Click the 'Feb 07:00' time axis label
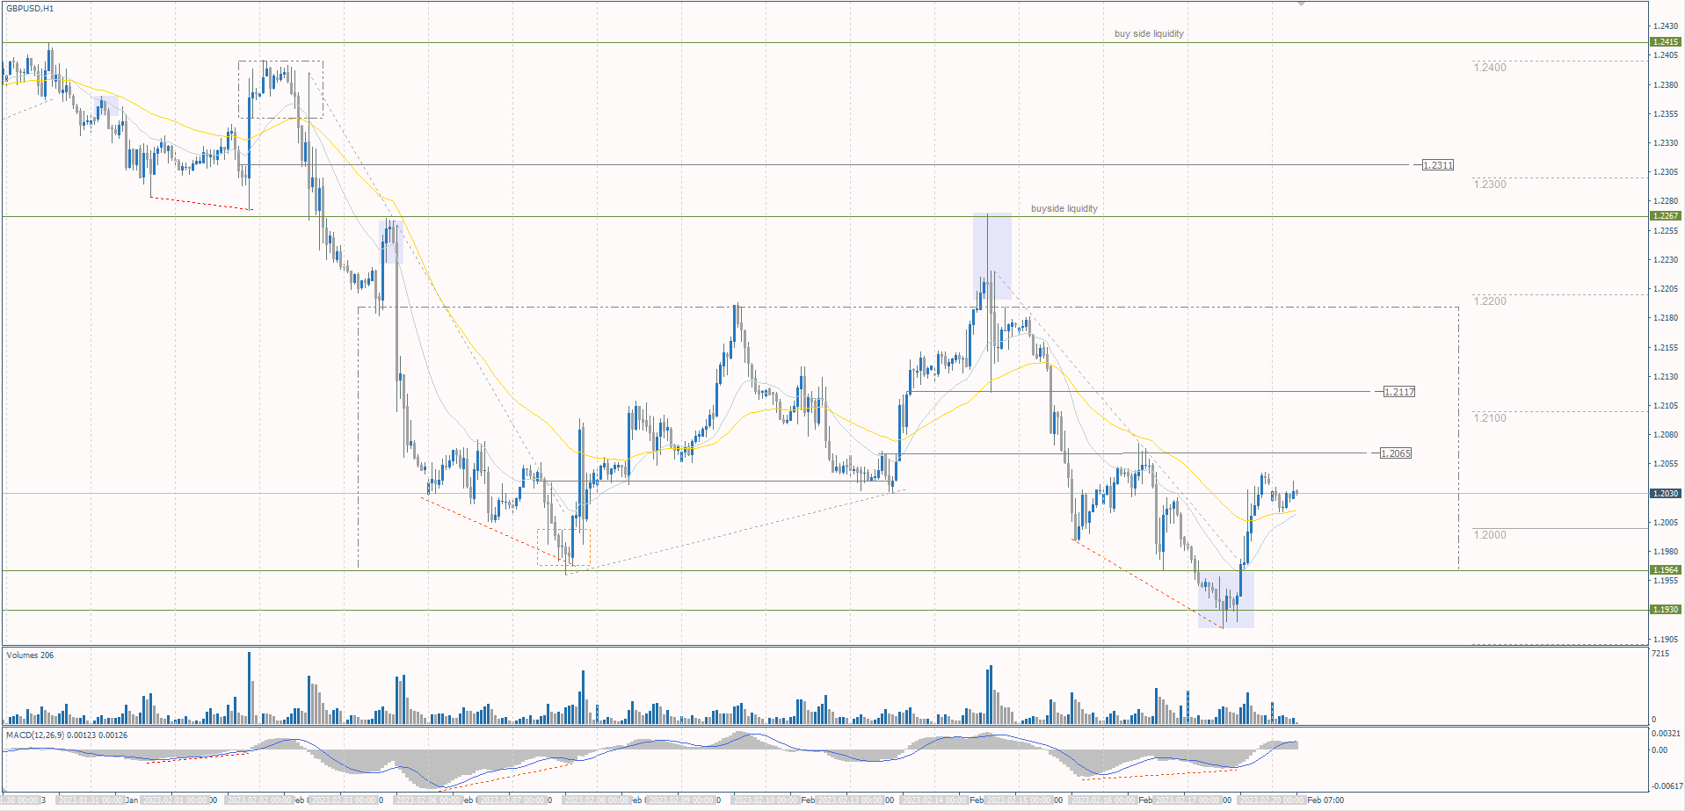Image resolution: width=1685 pixels, height=811 pixels. coord(1325,800)
